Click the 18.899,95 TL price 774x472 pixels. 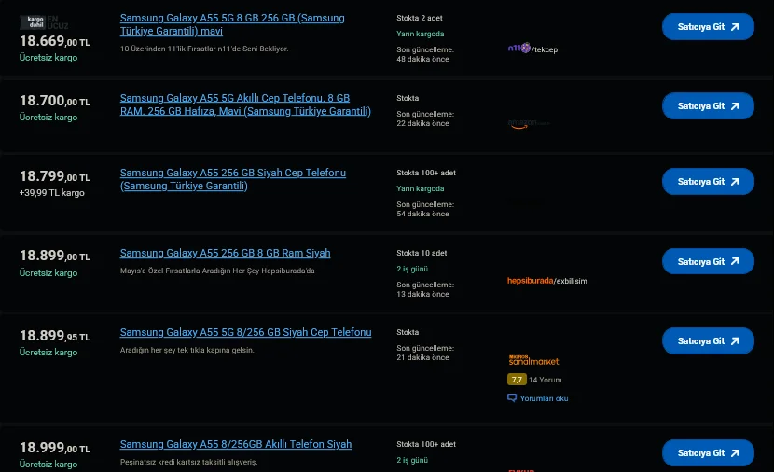click(55, 336)
